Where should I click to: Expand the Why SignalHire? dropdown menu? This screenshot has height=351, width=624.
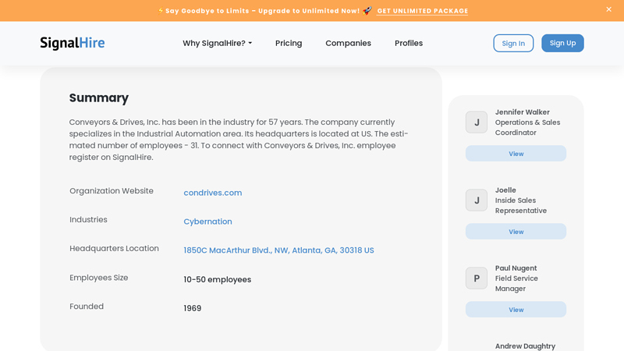[x=217, y=43]
